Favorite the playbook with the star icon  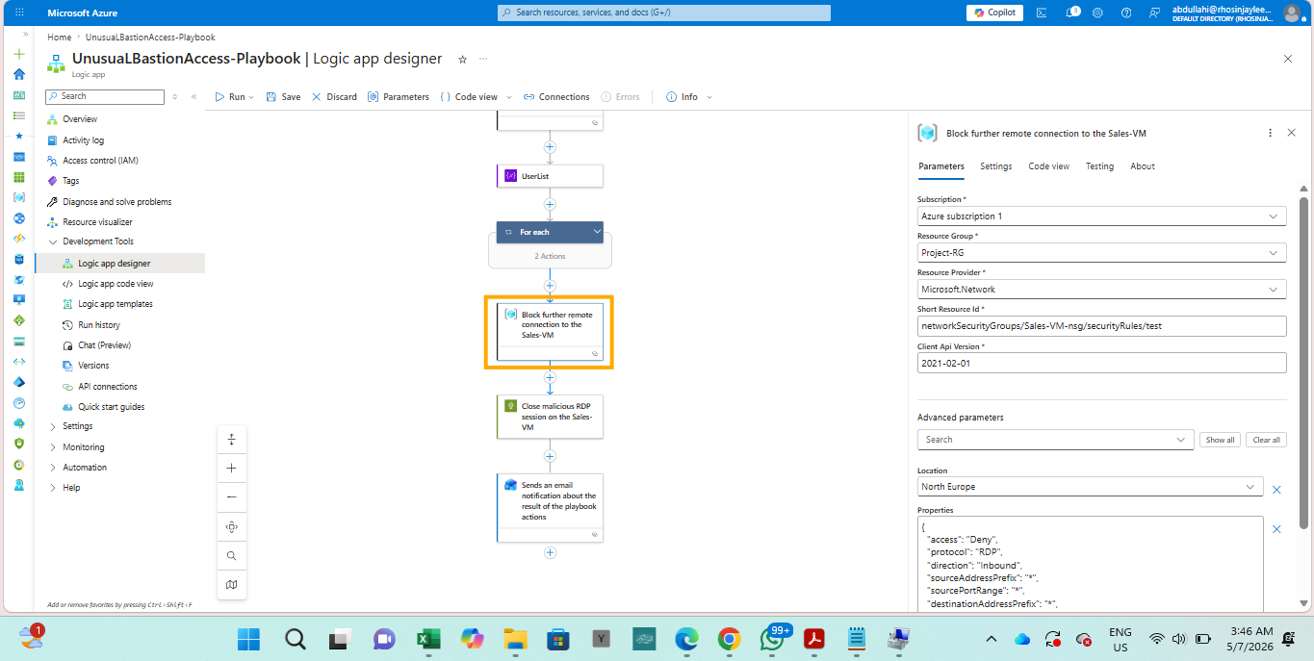pos(462,59)
